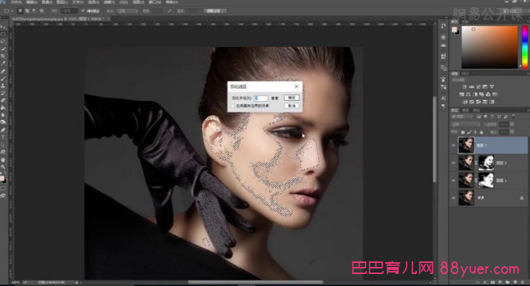Select the Blur tool
530x286 pixels.
(x=3, y=114)
